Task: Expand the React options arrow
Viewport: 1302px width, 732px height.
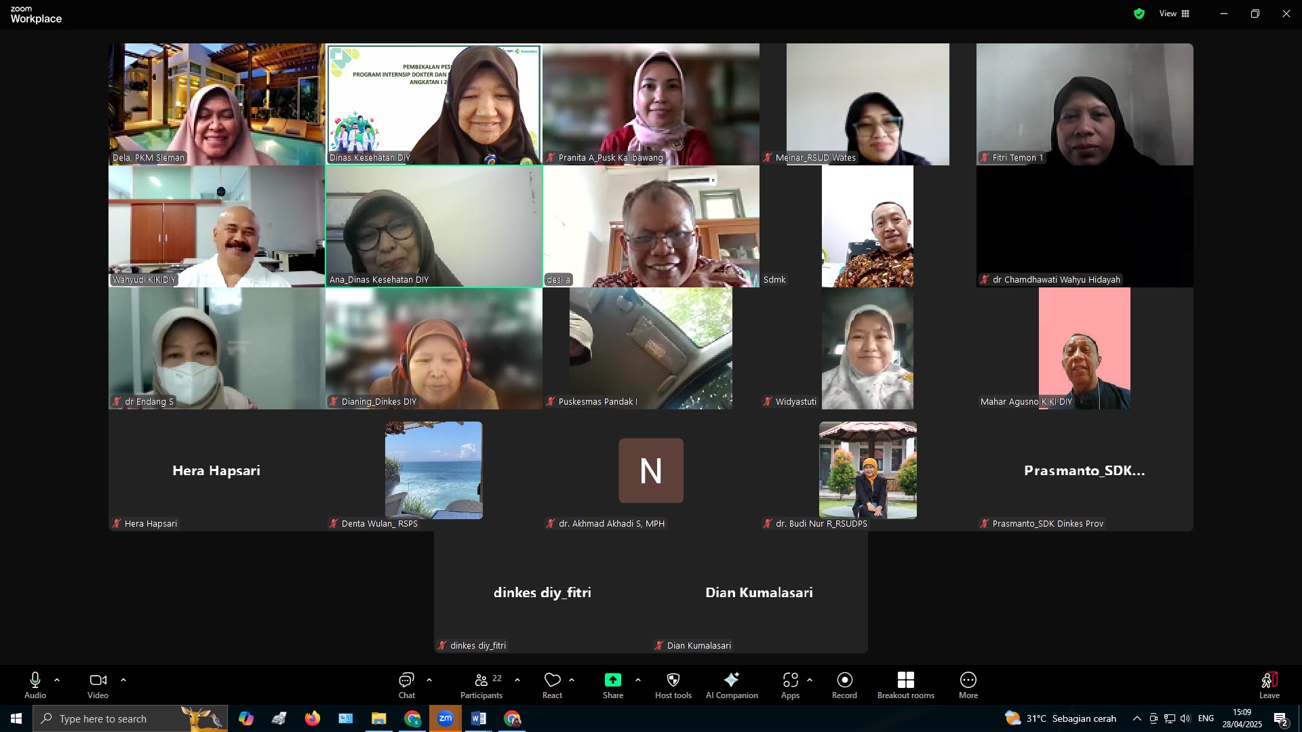Action: [x=572, y=680]
